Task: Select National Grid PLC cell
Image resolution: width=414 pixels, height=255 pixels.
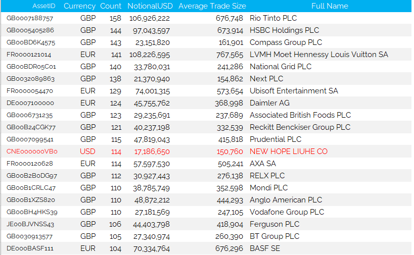Action: pos(281,67)
